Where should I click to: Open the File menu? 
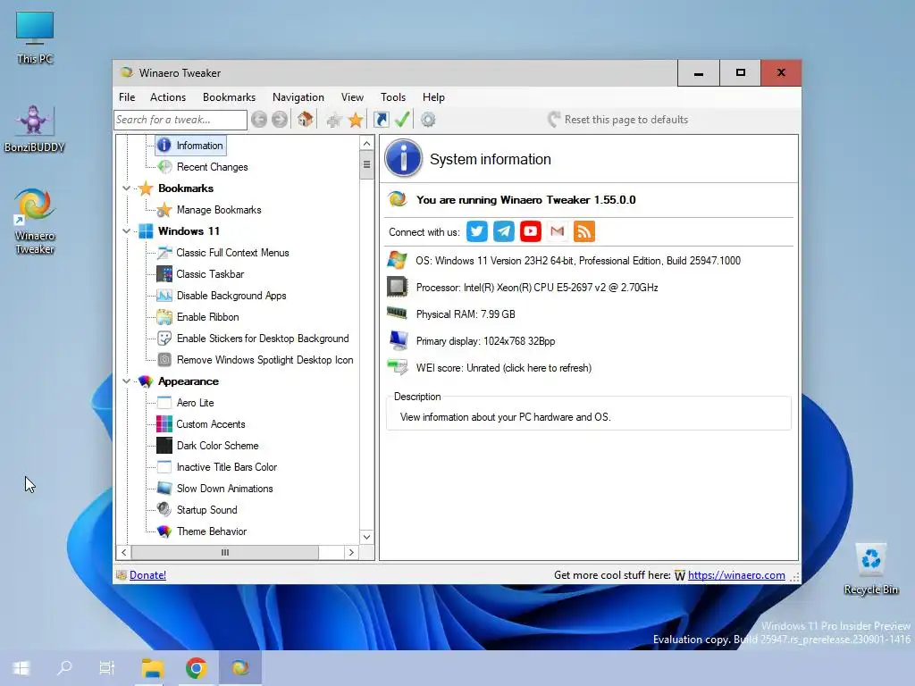coord(127,97)
